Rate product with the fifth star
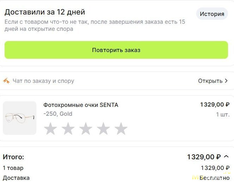This screenshot has width=234, height=183. pos(121,129)
